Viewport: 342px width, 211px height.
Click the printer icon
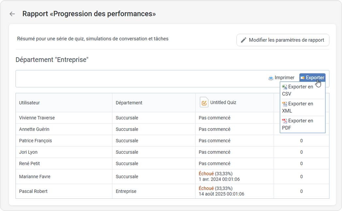click(x=271, y=78)
